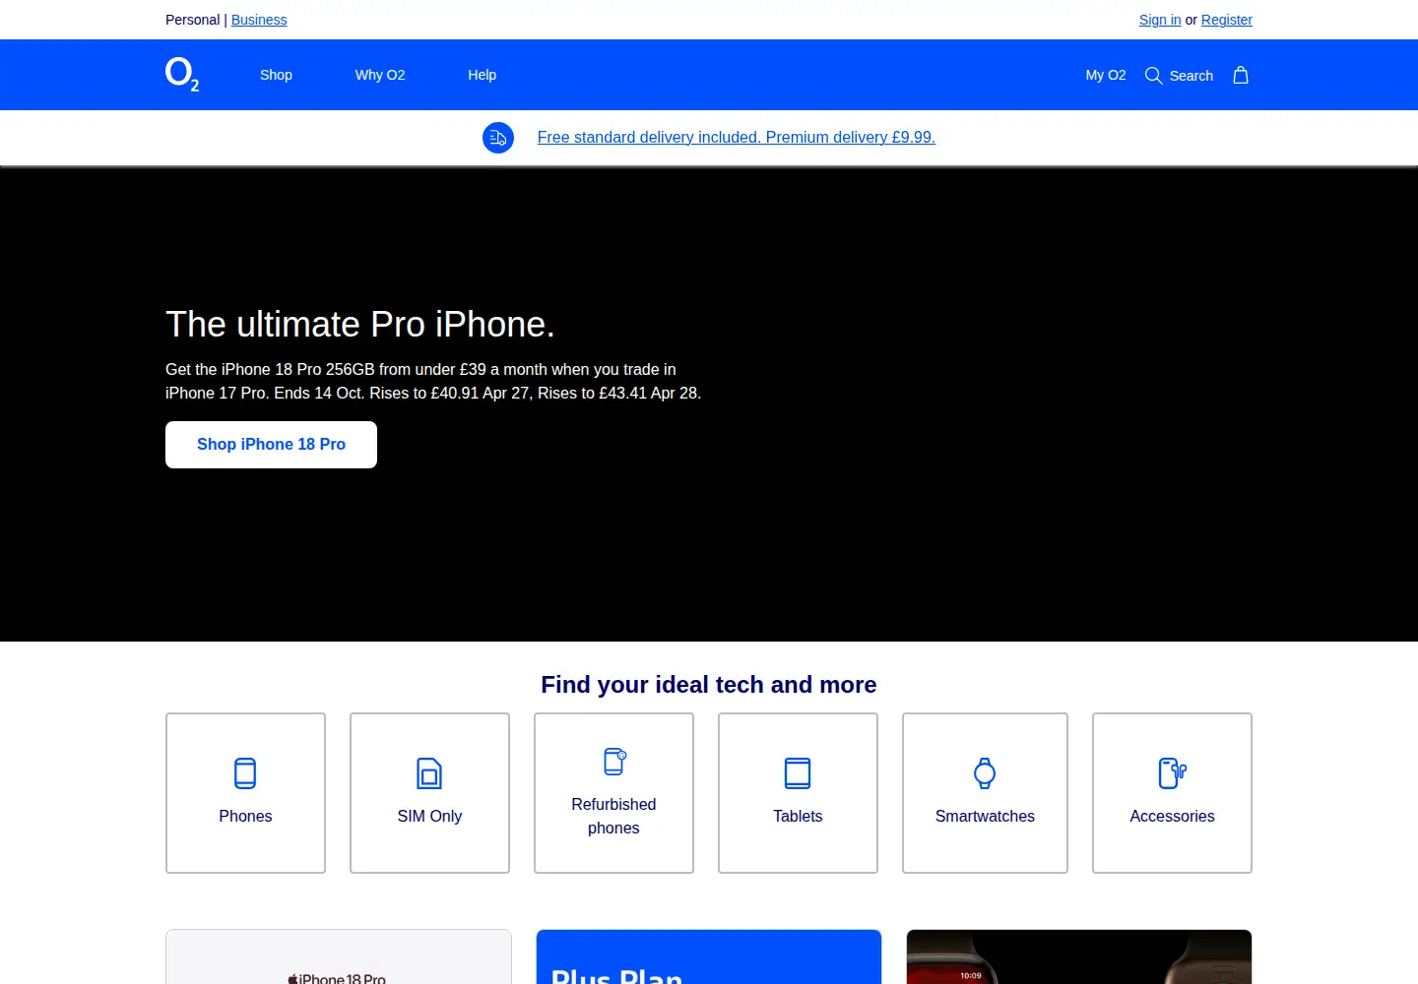This screenshot has width=1418, height=984.
Task: Open the Why O2 menu
Action: click(380, 75)
